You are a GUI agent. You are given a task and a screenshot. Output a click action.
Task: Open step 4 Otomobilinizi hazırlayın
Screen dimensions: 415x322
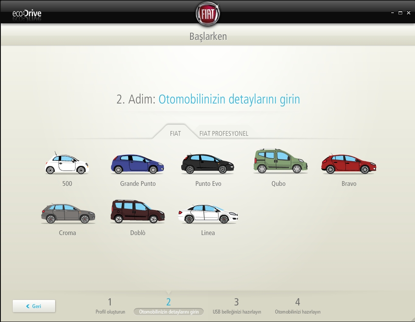[x=297, y=306]
